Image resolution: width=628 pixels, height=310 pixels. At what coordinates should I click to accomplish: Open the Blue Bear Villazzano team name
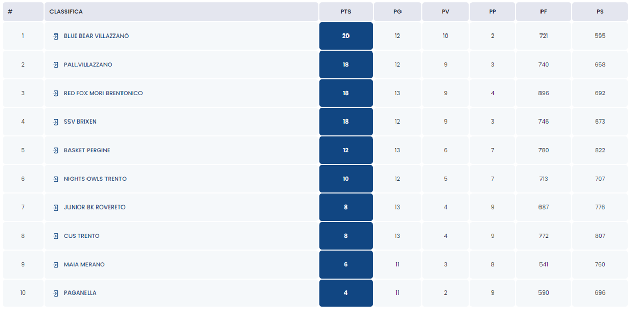pyautogui.click(x=96, y=36)
